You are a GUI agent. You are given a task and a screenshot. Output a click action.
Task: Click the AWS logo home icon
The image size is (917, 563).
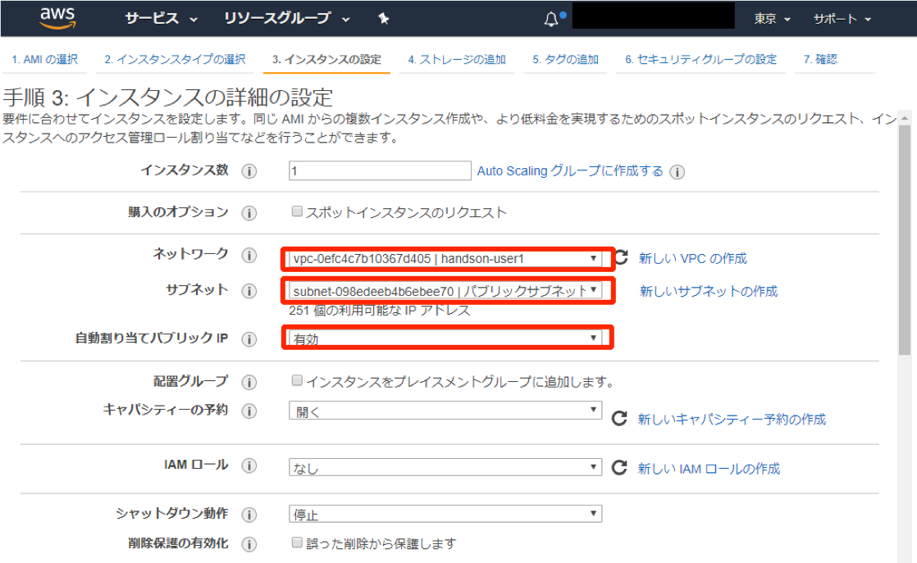click(x=57, y=18)
